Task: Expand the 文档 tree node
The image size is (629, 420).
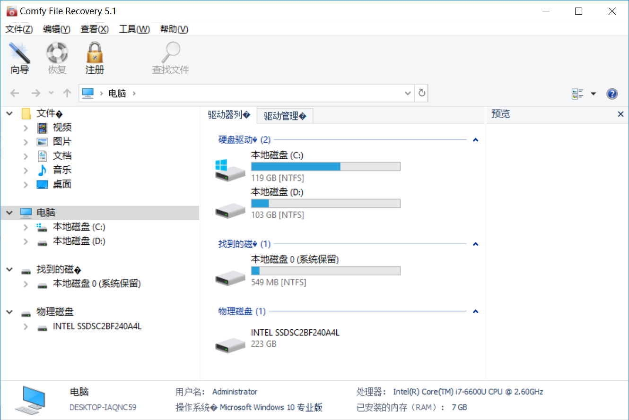Action: click(26, 156)
